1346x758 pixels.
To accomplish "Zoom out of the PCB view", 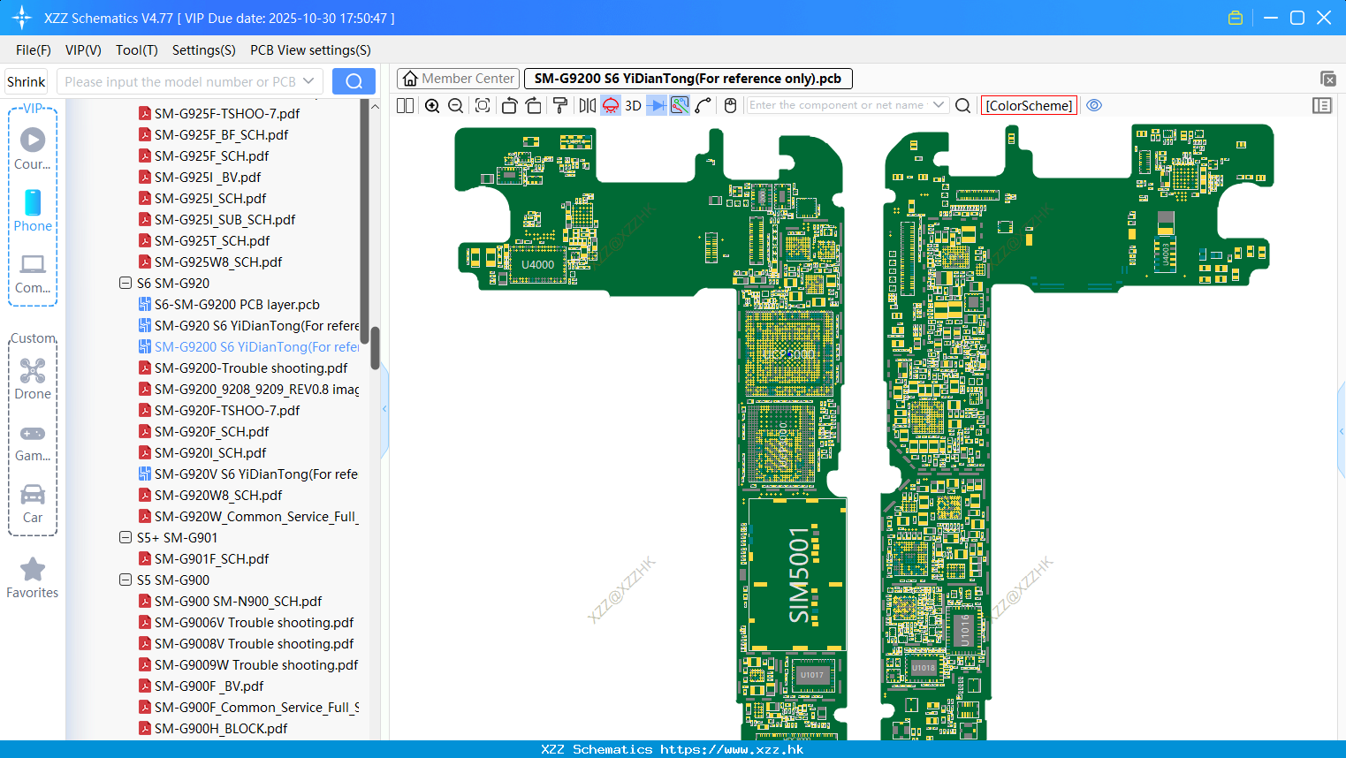I will click(x=456, y=105).
